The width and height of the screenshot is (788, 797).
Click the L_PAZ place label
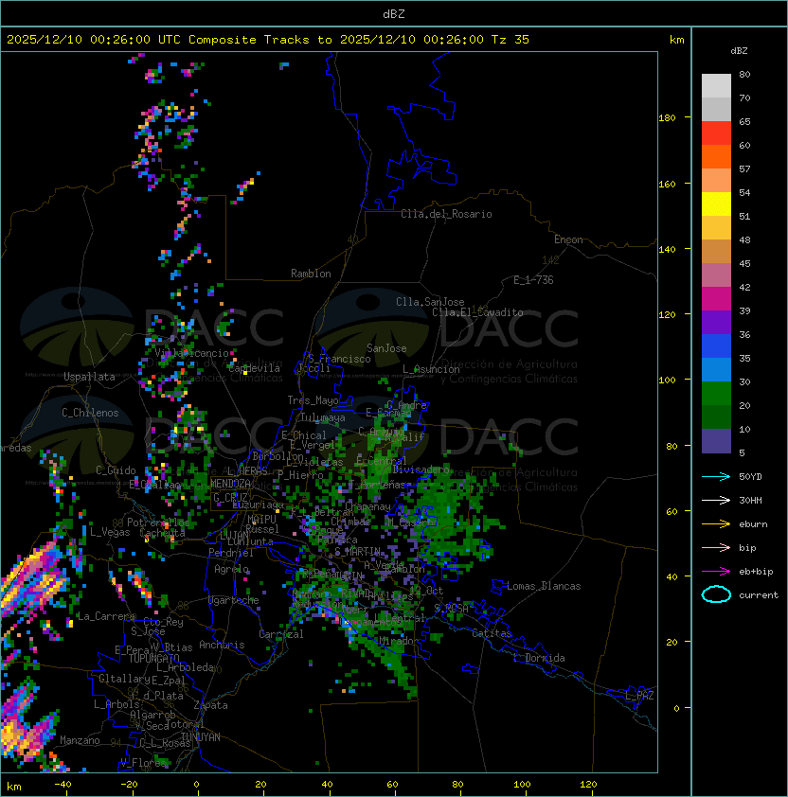pos(639,696)
